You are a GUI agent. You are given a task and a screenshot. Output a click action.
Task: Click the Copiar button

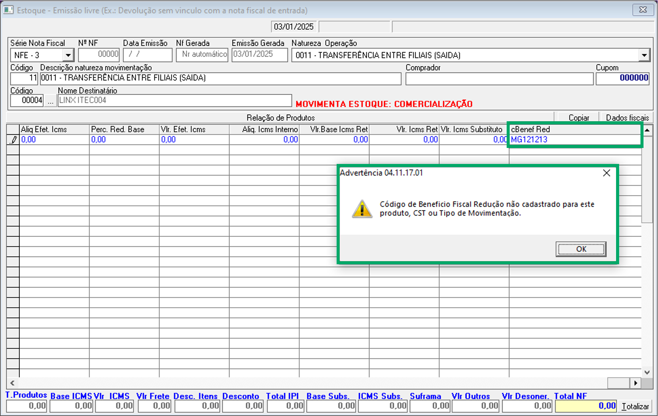pos(579,117)
